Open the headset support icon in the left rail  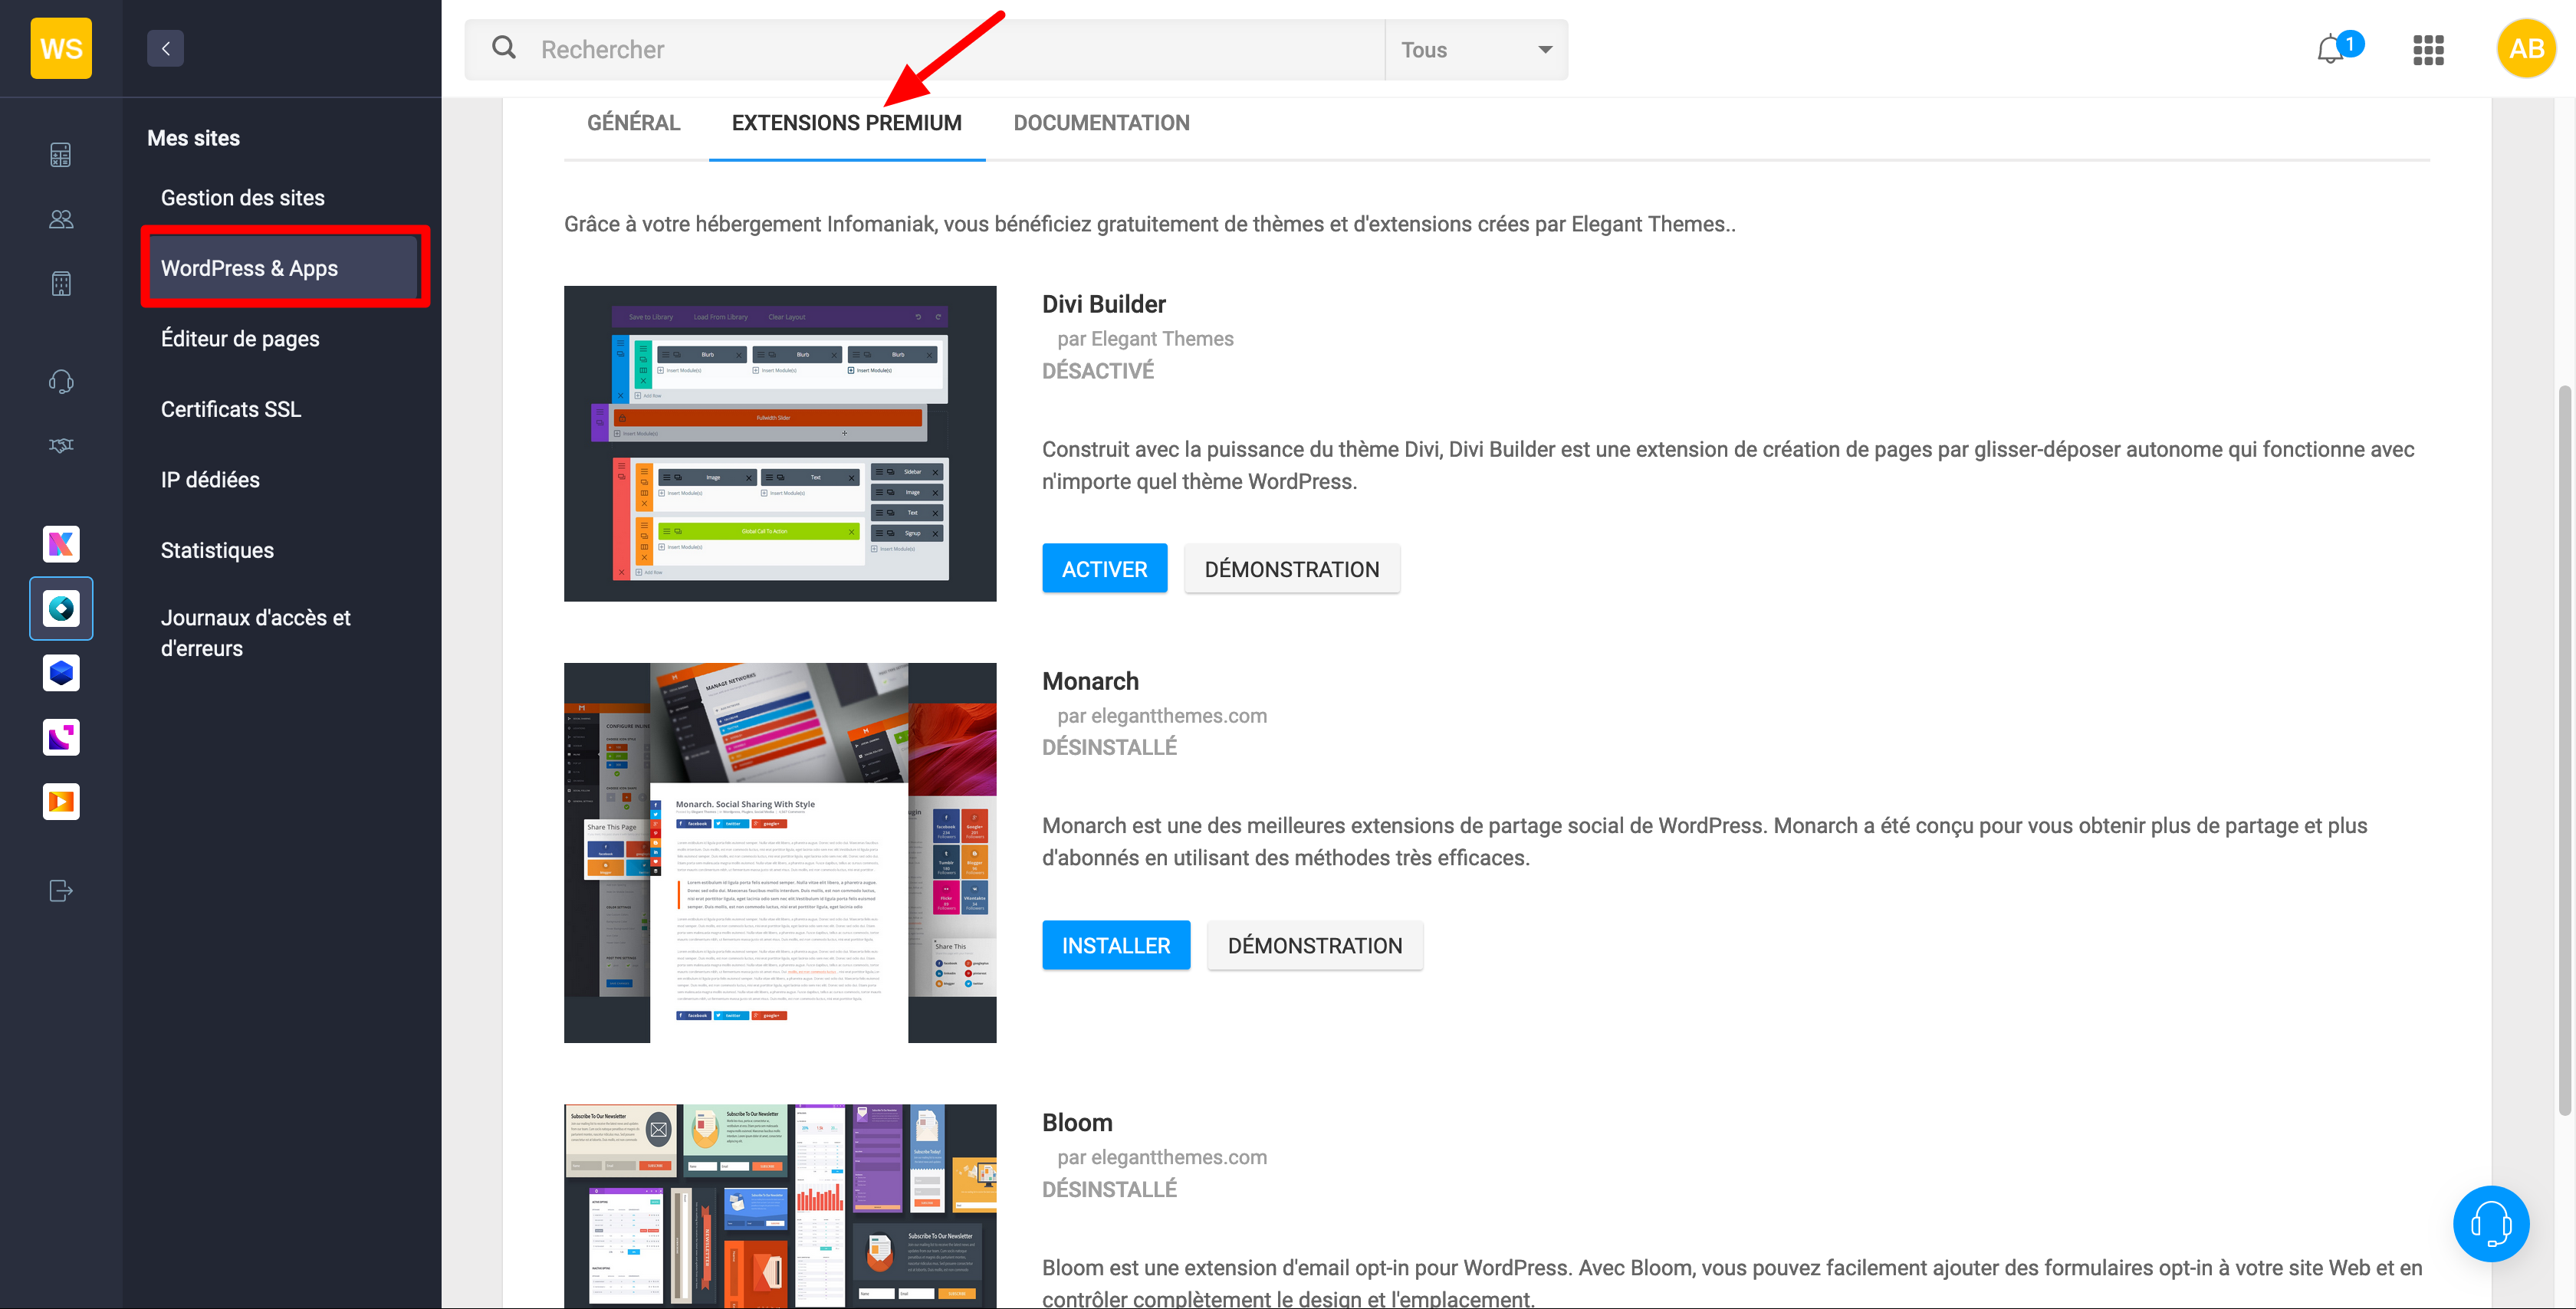(x=61, y=381)
